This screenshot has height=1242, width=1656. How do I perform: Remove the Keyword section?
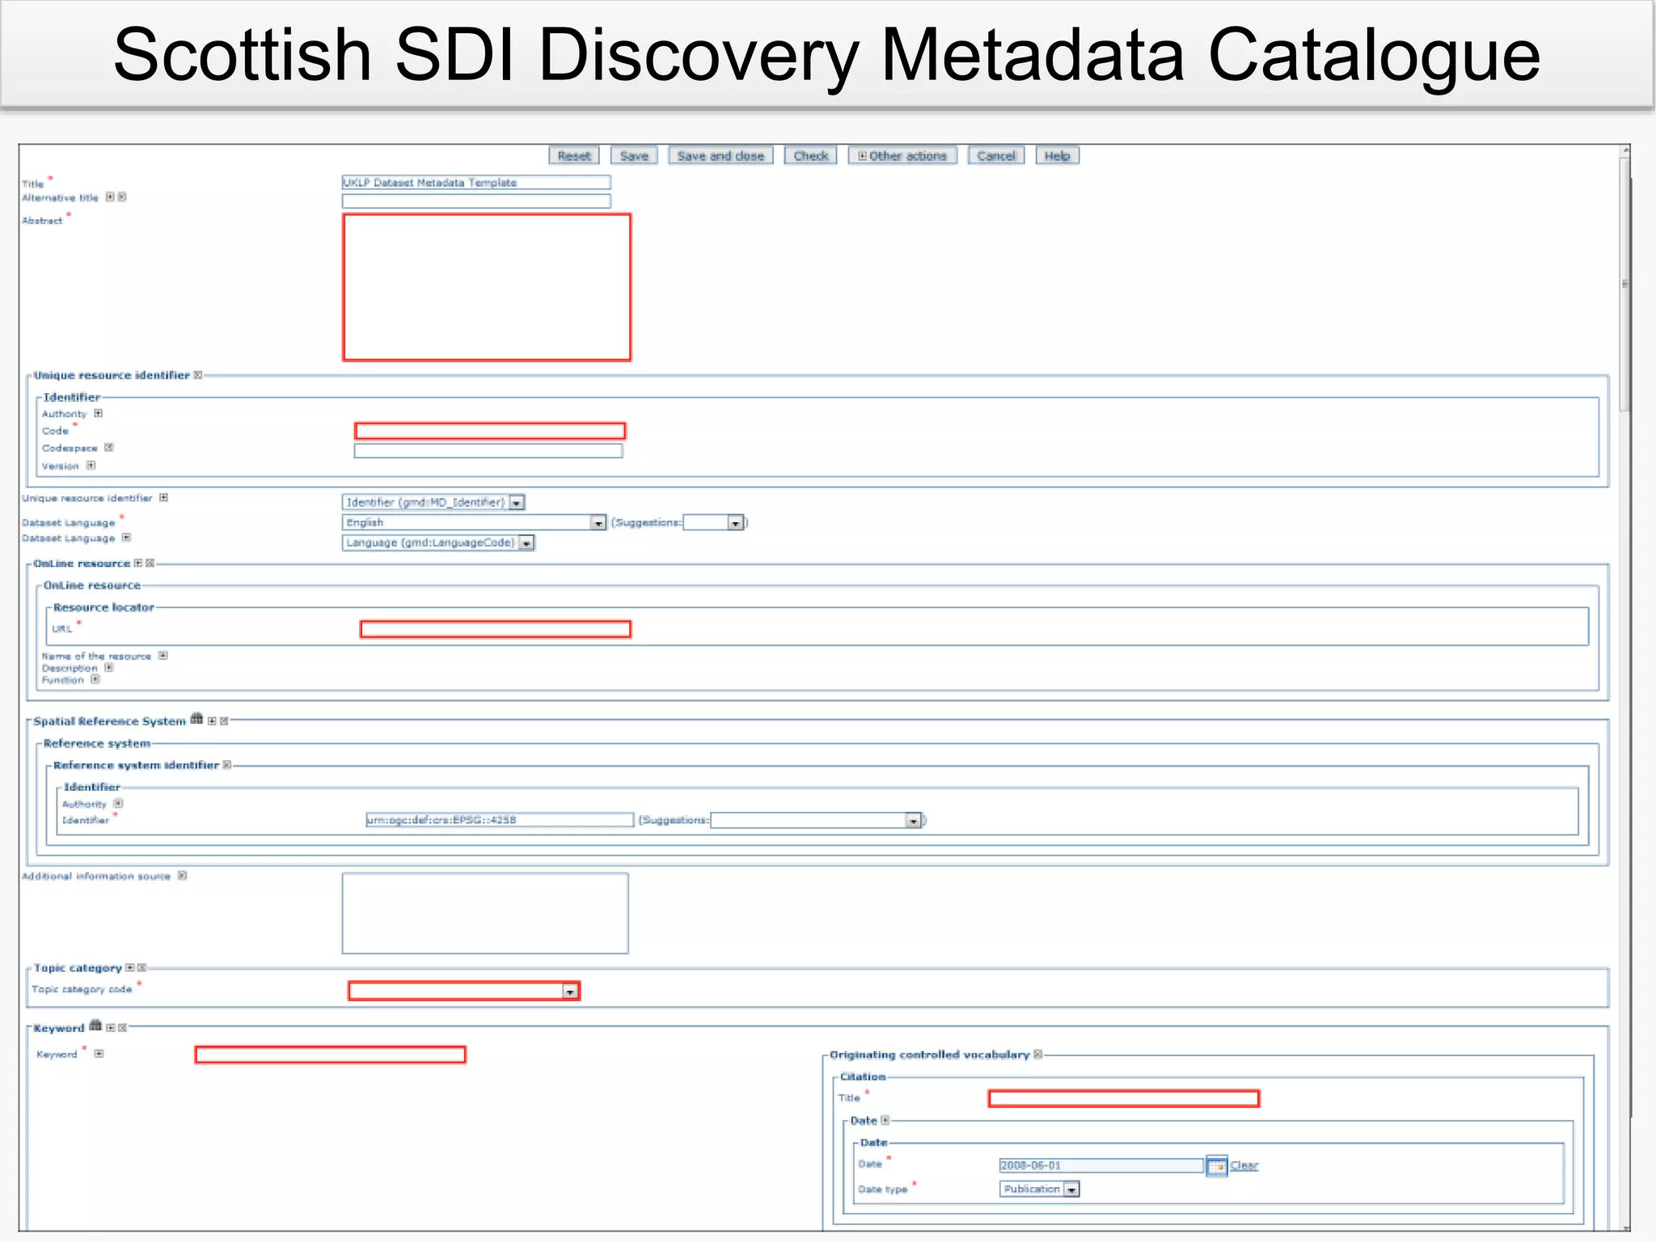(x=123, y=1028)
